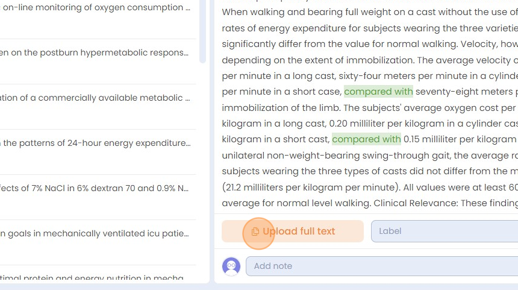The height and width of the screenshot is (290, 518).
Task: Click the user avatar icon beside Add note
Action: tap(231, 266)
